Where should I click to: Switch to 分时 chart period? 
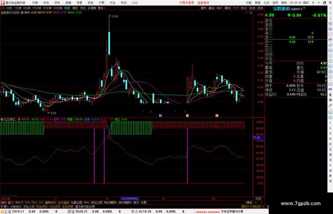pyautogui.click(x=9, y=8)
